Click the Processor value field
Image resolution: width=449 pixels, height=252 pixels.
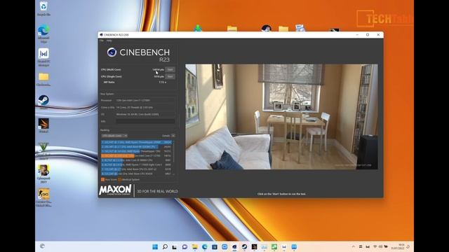coord(145,101)
